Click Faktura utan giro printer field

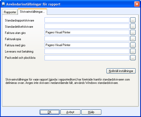pyautogui.click(x=87, y=32)
